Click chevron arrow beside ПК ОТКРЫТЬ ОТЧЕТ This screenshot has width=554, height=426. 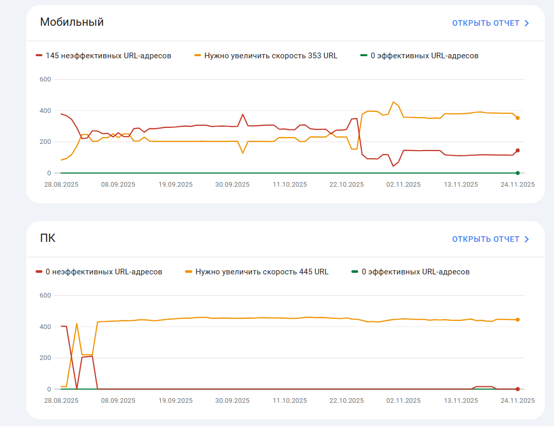point(527,239)
